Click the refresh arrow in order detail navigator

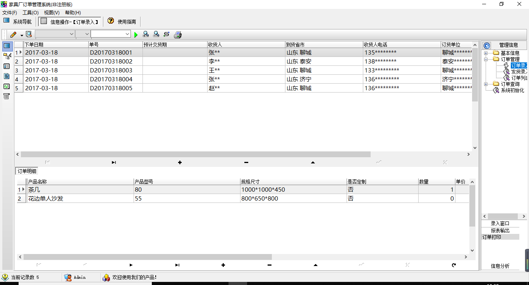click(x=454, y=265)
